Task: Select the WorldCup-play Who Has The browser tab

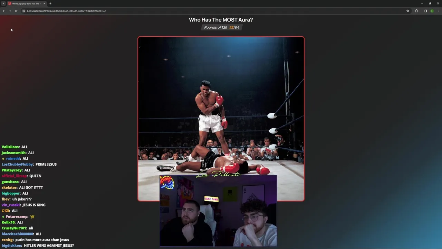Action: click(27, 3)
